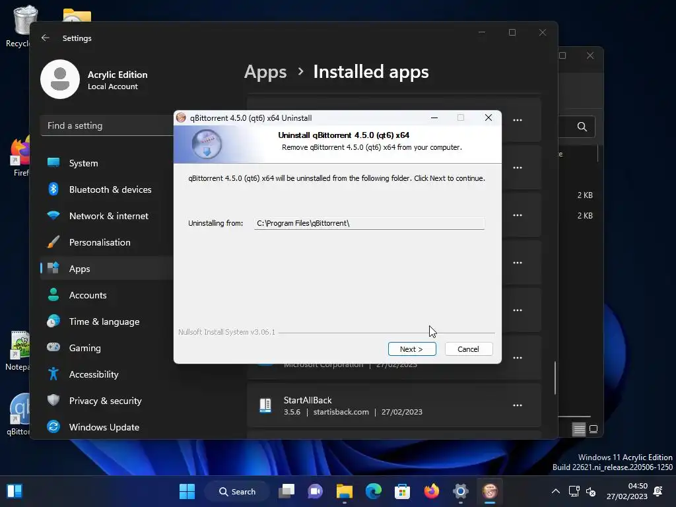Click the Find a setting search box
Screen dimensions: 676x507
coord(107,126)
